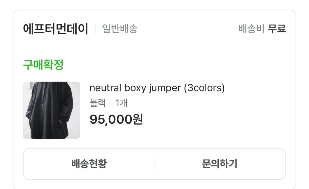Click the order card header row
The width and height of the screenshot is (309, 189).
pos(154,29)
